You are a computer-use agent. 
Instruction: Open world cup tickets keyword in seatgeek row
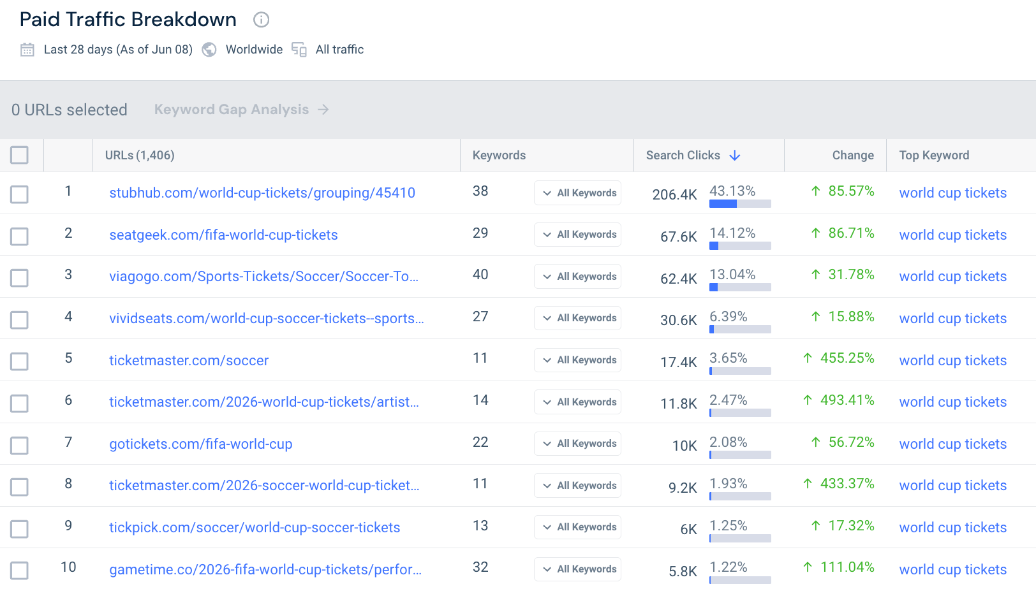pos(953,235)
